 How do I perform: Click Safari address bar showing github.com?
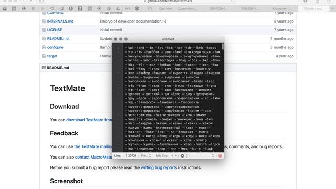(168, 1)
